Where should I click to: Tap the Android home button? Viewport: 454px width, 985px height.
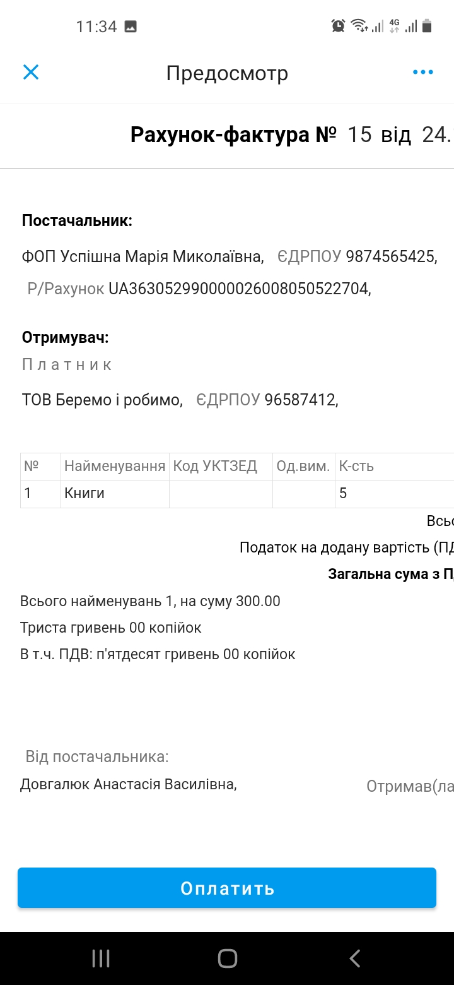click(x=227, y=958)
